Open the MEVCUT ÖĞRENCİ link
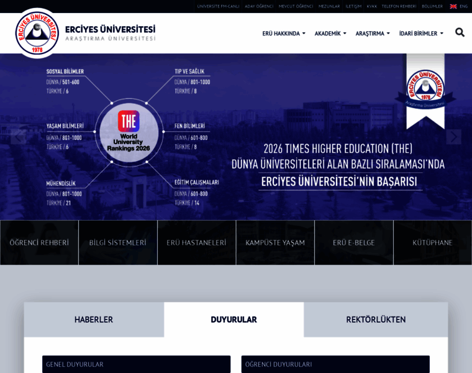 [296, 6]
